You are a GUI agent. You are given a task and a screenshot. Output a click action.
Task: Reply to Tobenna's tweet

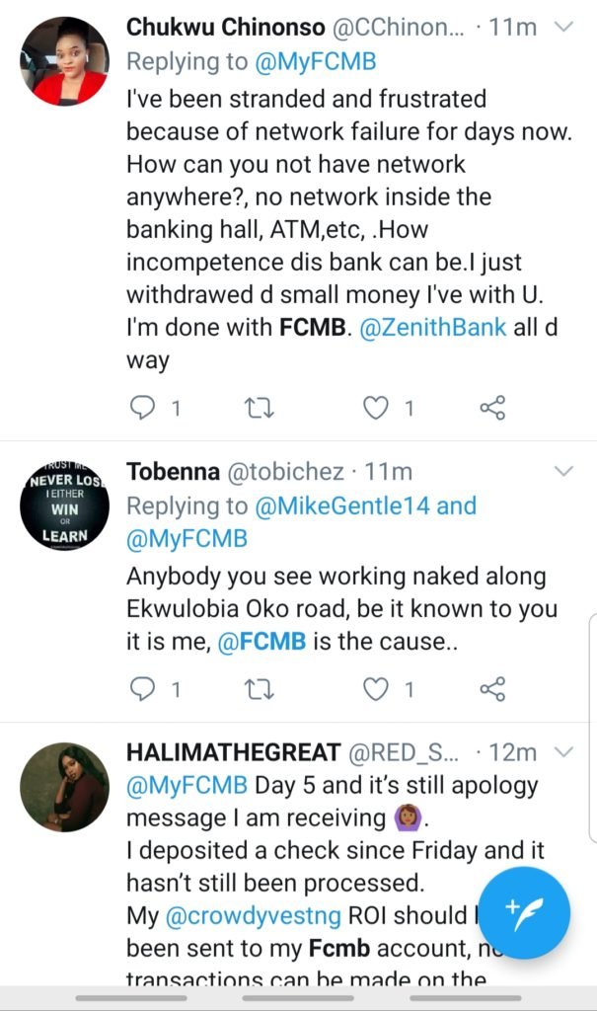[144, 688]
